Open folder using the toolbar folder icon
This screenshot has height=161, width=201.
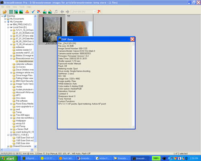coord(4,12)
